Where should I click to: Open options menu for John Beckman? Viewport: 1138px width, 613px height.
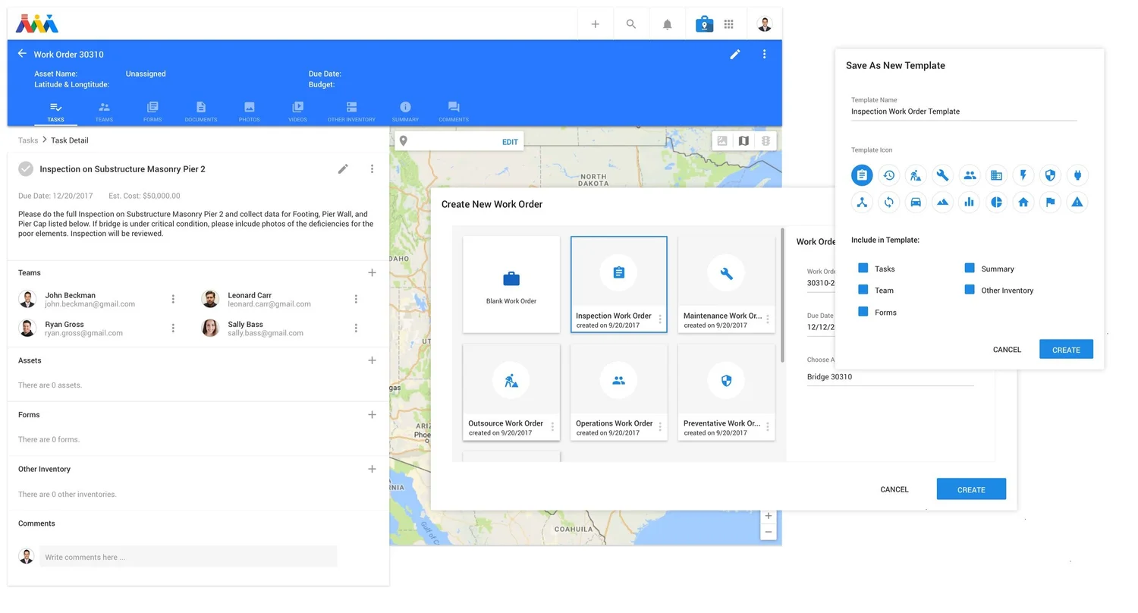(173, 299)
